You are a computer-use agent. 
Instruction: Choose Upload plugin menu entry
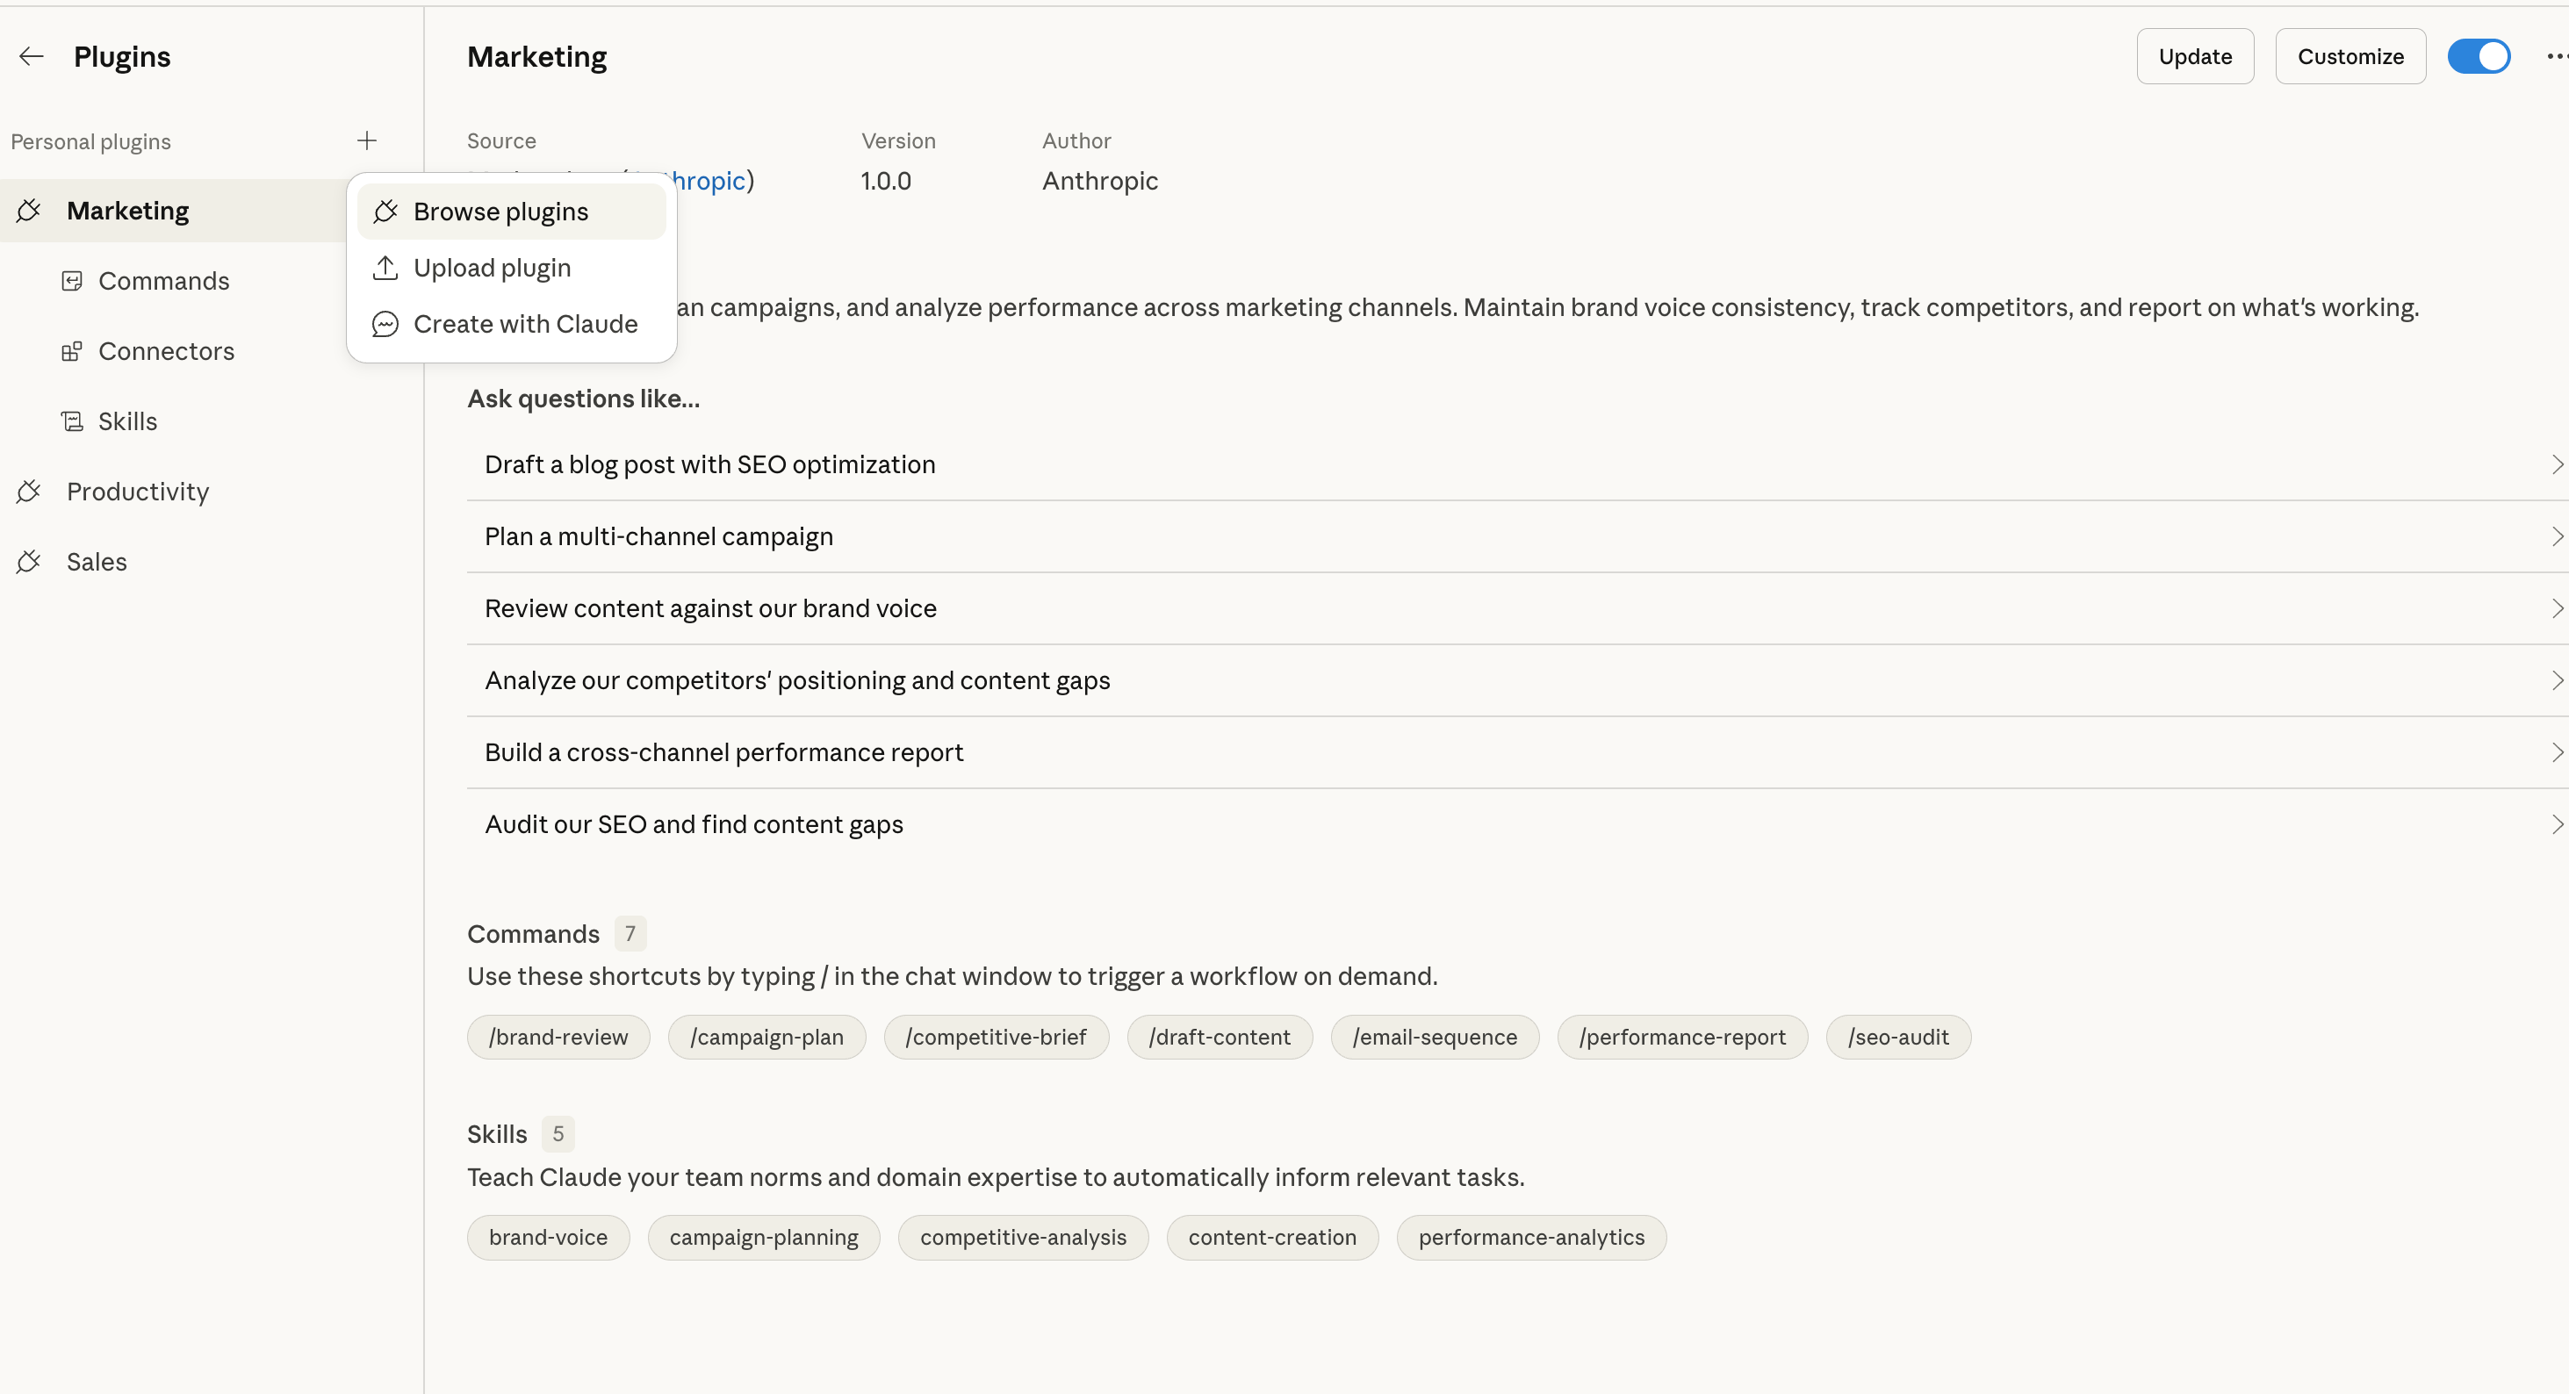point(492,269)
